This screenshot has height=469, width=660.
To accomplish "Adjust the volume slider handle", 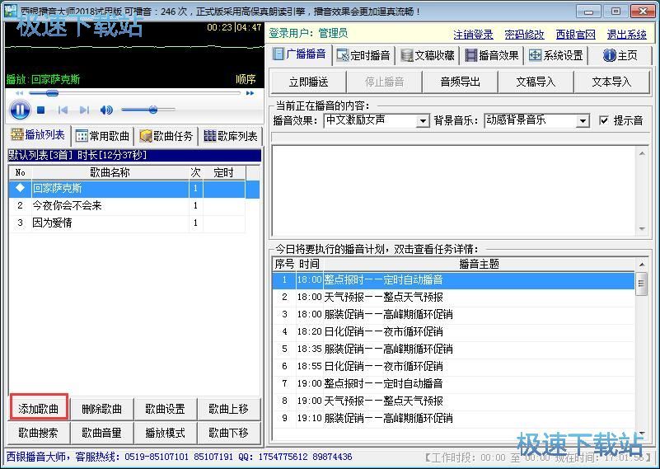I will tap(152, 110).
